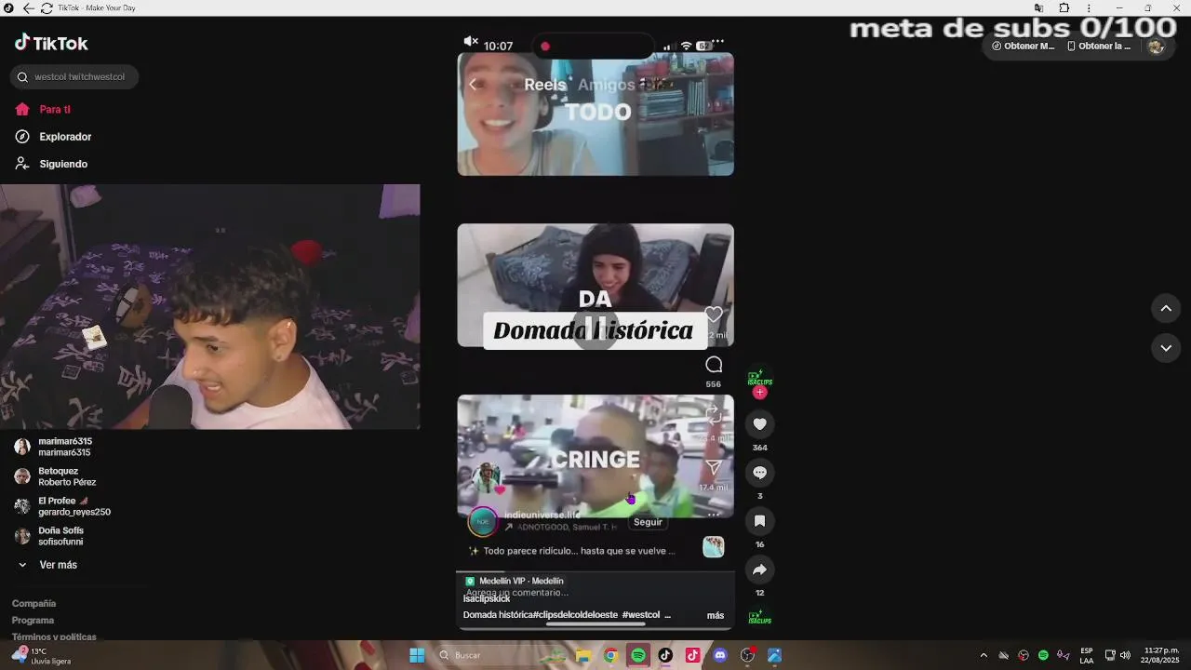Open Spotify from the taskbar
This screenshot has height=670, width=1191.
637,655
